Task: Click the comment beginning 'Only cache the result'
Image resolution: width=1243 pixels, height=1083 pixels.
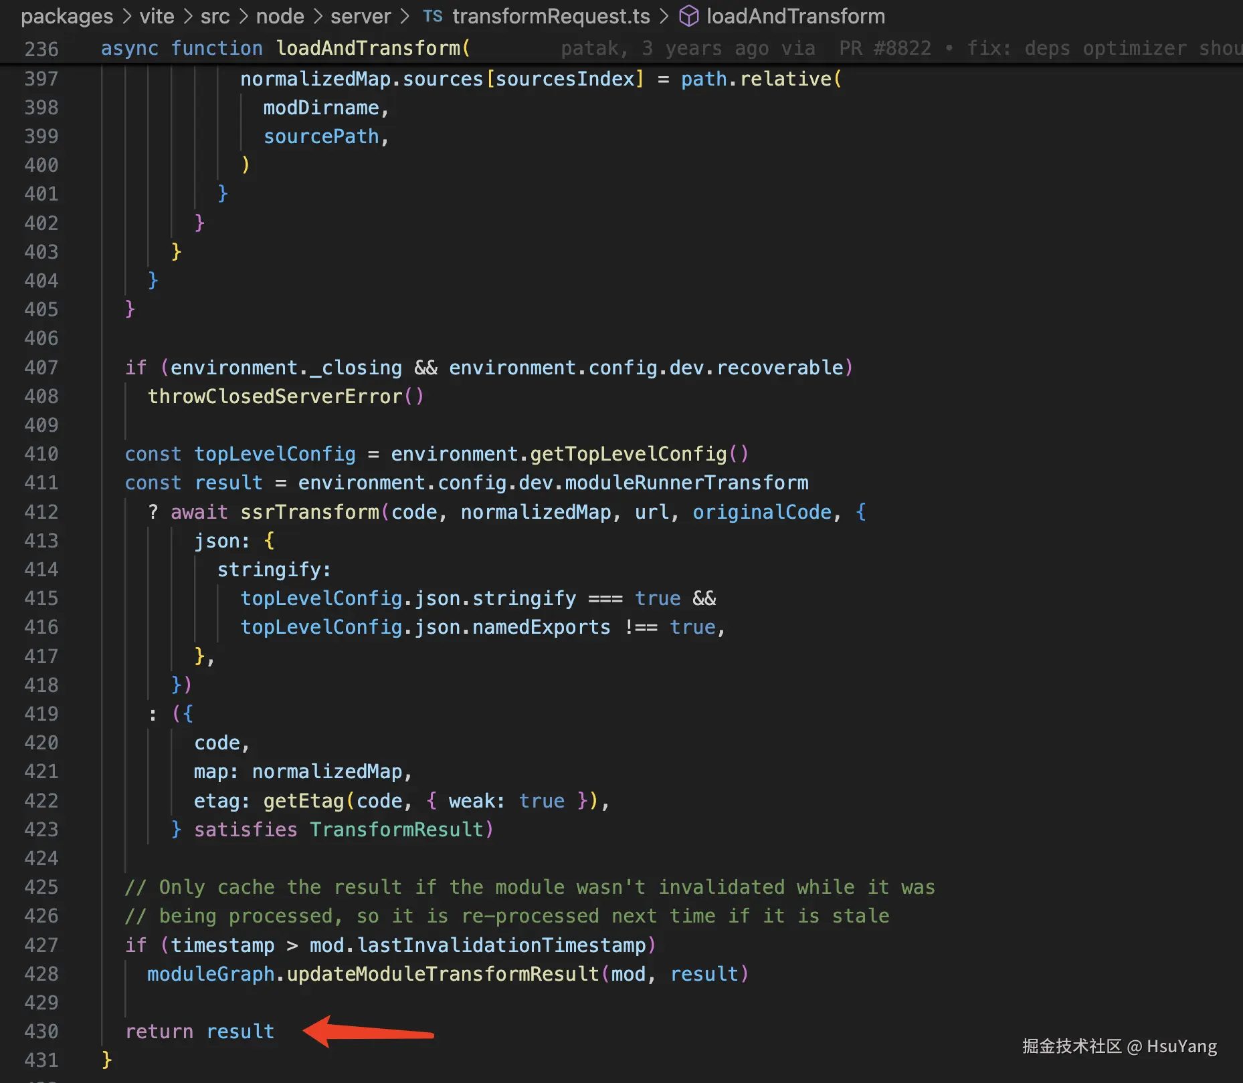Action: pyautogui.click(x=530, y=887)
